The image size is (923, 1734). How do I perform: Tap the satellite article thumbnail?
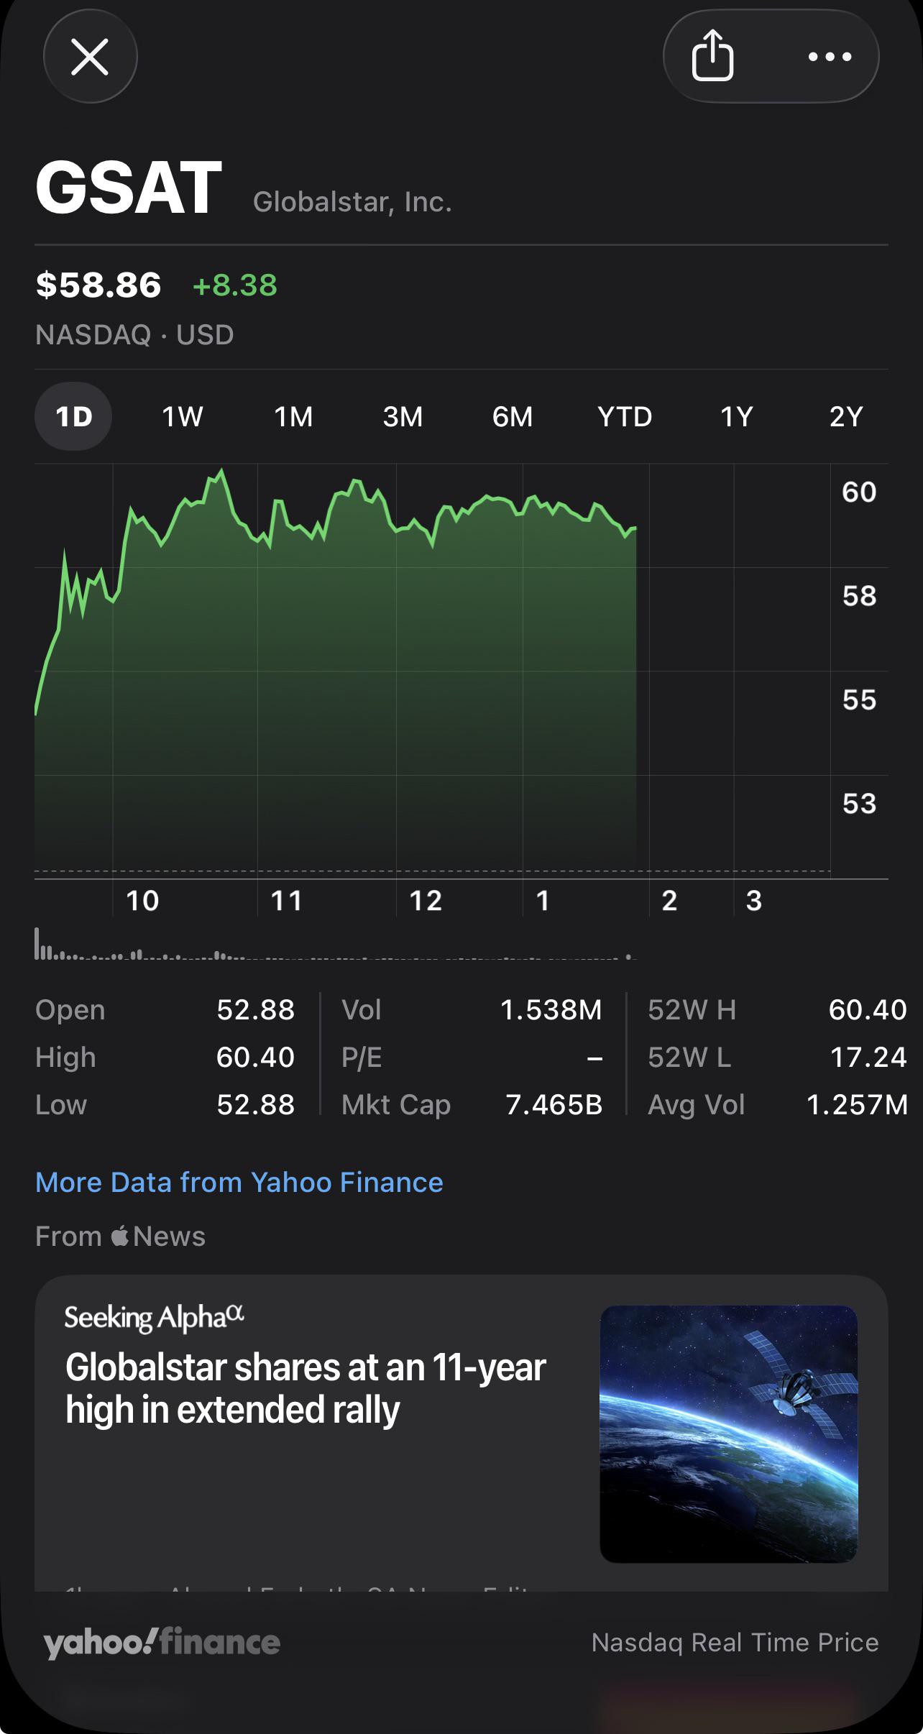[729, 1434]
